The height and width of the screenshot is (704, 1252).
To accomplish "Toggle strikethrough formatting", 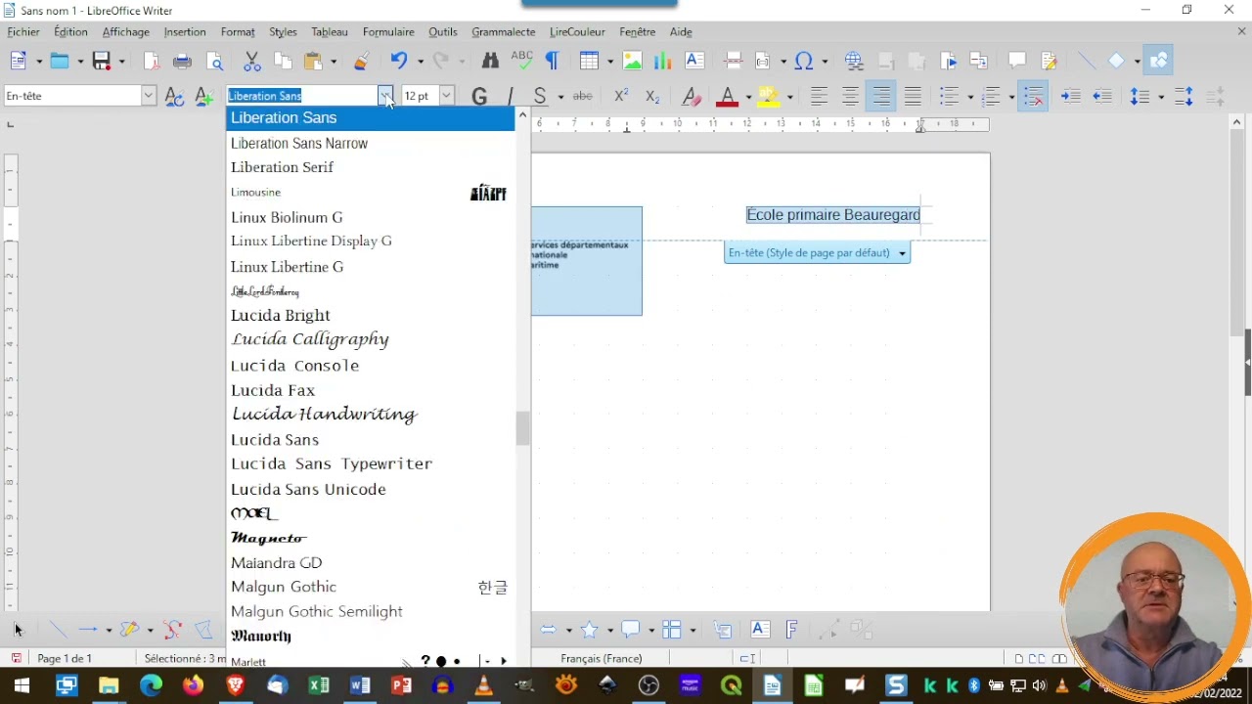I will pos(583,96).
